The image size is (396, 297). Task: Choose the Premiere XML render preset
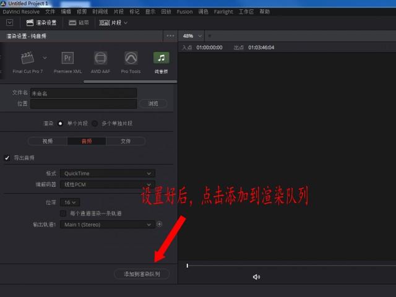click(67, 58)
